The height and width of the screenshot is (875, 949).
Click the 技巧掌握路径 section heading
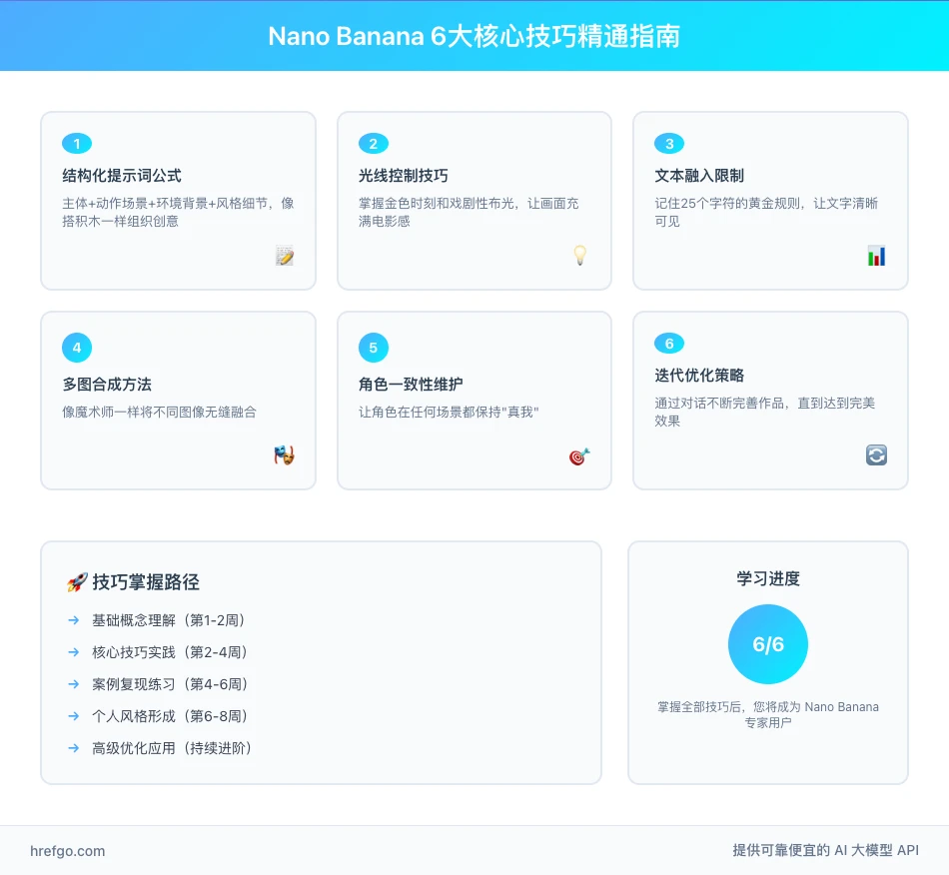click(146, 582)
